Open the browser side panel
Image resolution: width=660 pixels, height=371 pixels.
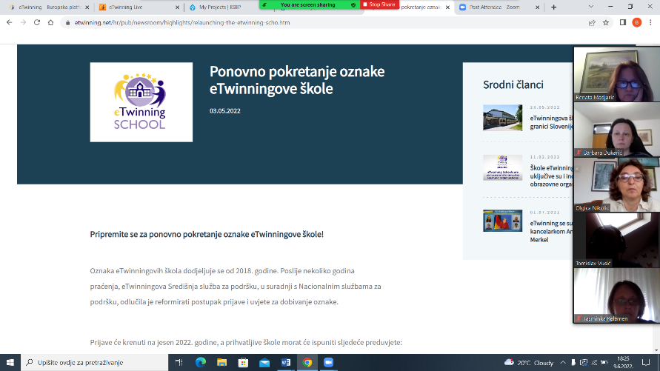(x=623, y=23)
